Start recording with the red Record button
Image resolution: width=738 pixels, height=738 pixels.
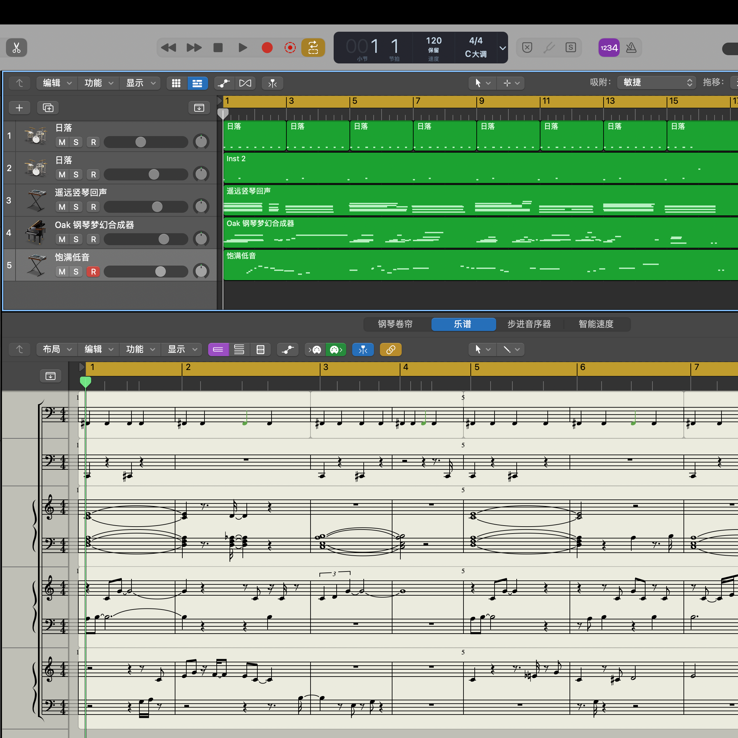(x=267, y=48)
